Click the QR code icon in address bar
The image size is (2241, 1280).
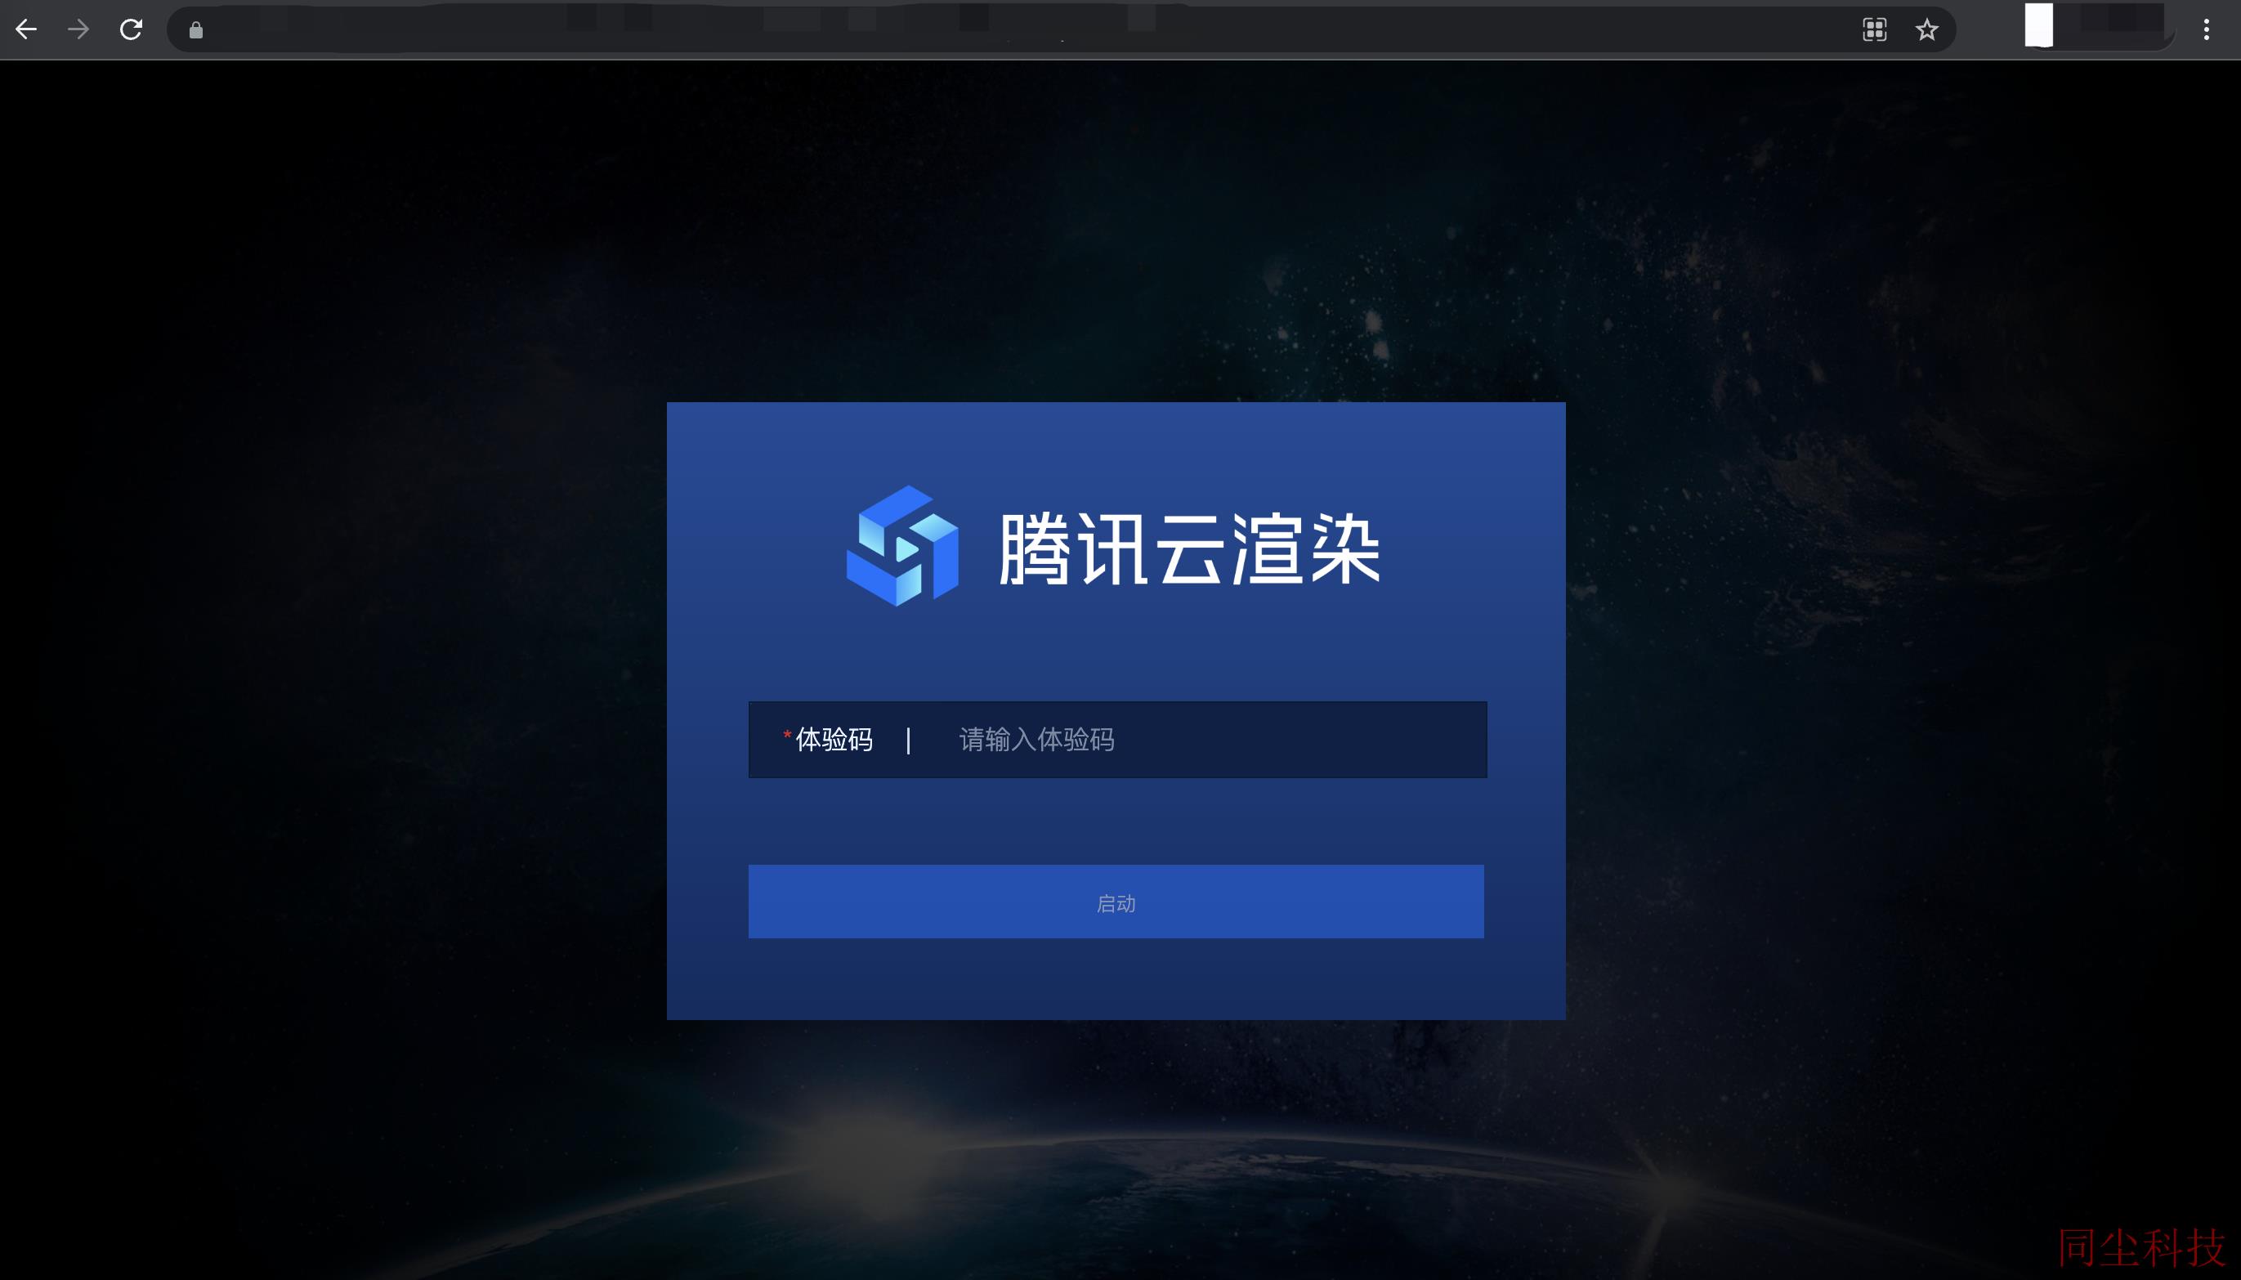[x=1875, y=30]
